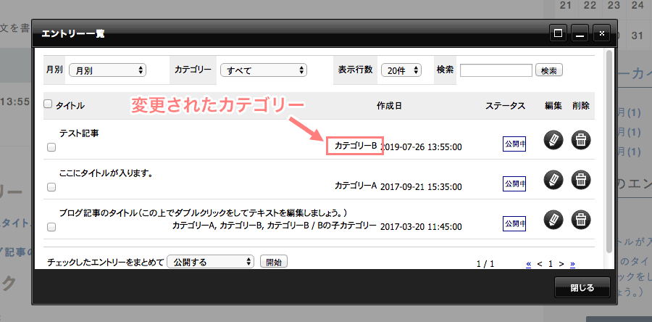Click the dialog's vertical scrollbar

(x=609, y=152)
